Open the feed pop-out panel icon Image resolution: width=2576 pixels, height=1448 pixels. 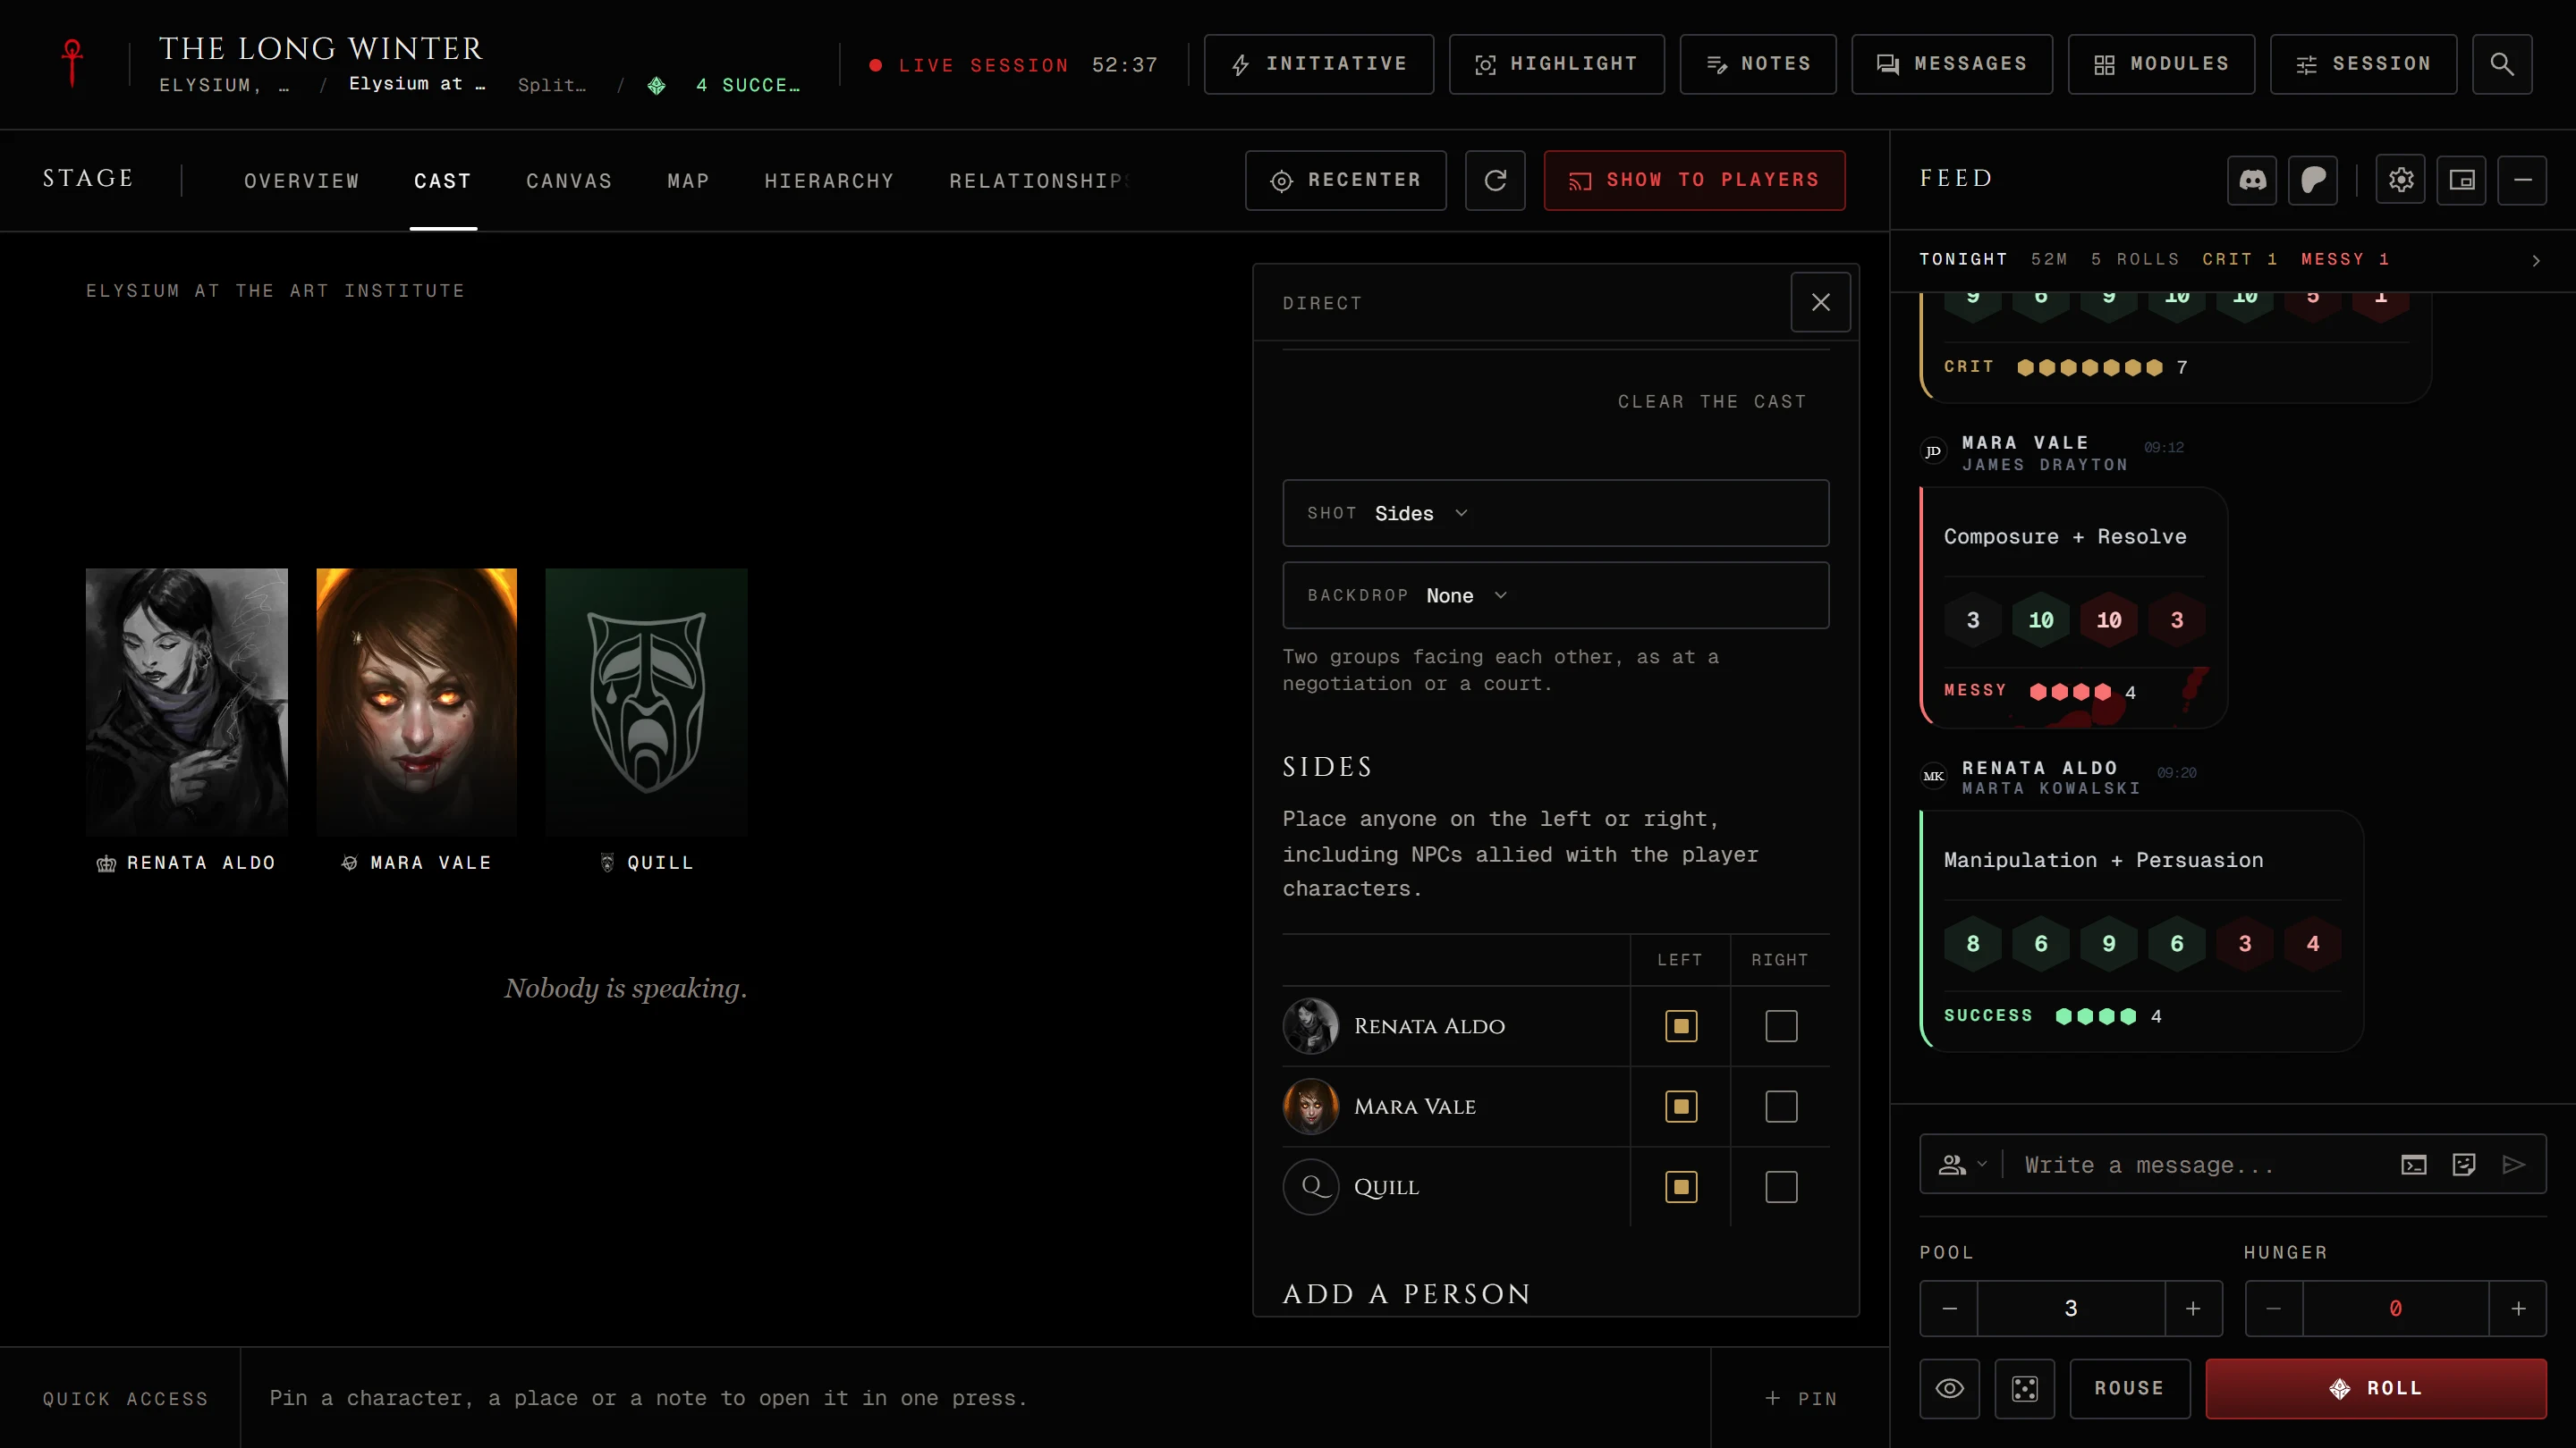tap(2462, 180)
